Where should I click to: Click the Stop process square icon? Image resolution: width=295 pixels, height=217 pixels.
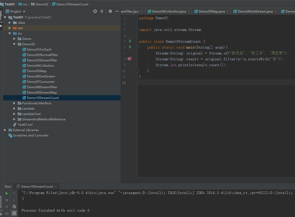tap(6, 200)
